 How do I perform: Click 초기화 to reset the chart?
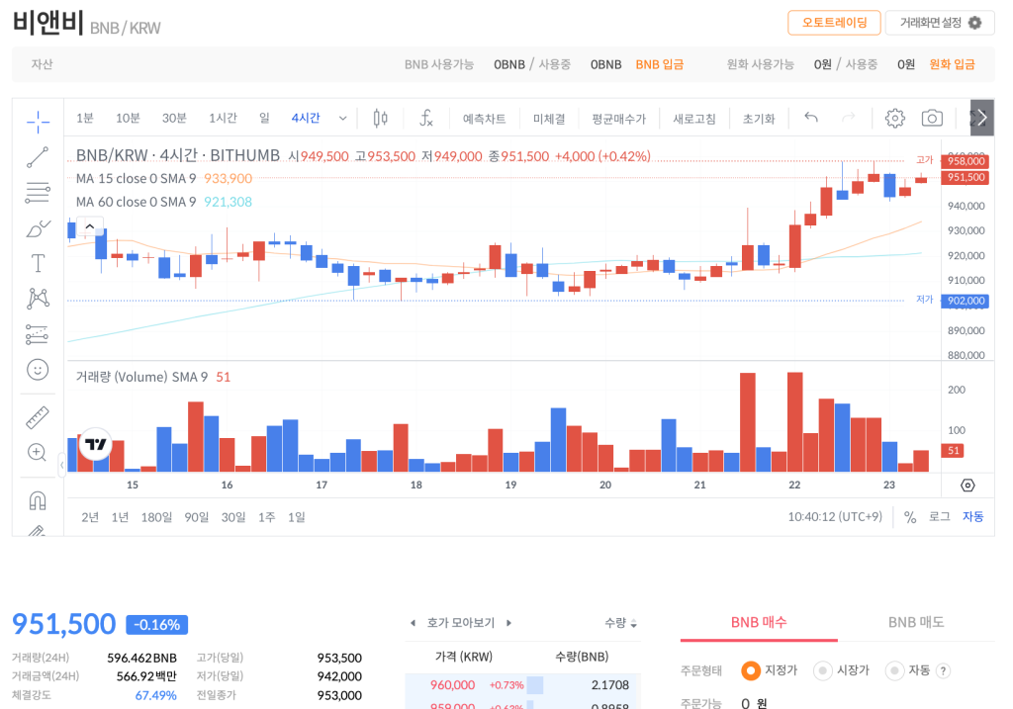[759, 119]
